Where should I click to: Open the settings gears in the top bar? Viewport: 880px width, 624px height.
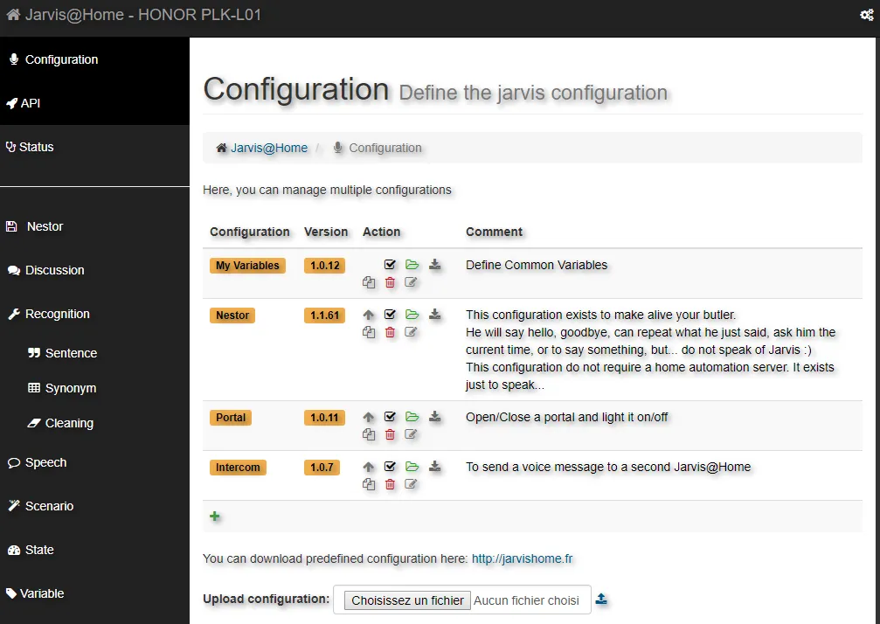pos(866,15)
